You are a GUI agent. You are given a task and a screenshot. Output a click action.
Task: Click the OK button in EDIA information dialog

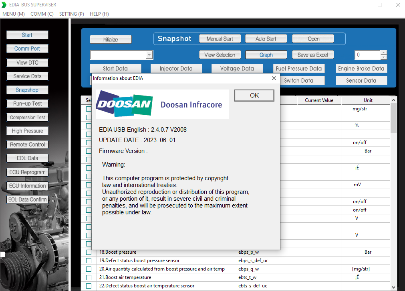tap(254, 95)
